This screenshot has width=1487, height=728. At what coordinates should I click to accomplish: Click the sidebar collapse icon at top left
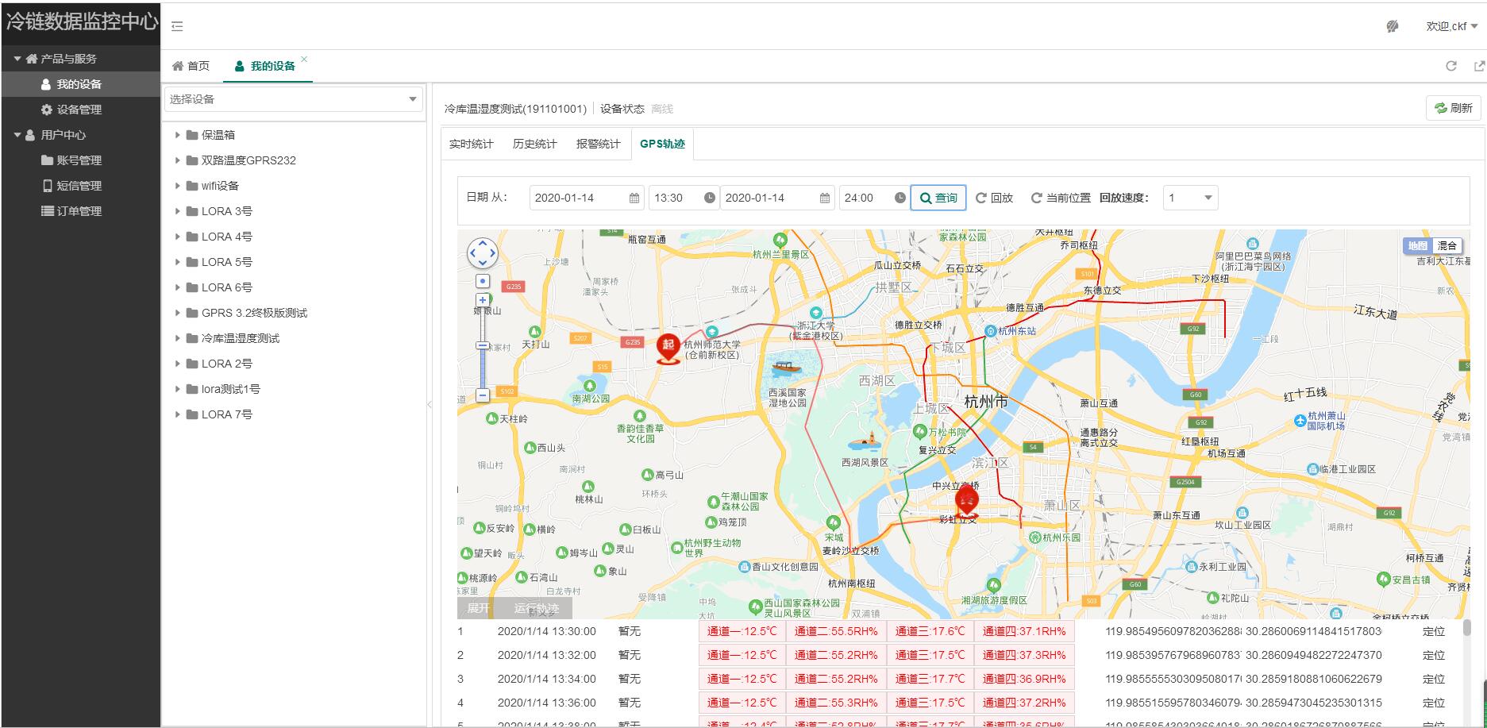click(x=178, y=26)
